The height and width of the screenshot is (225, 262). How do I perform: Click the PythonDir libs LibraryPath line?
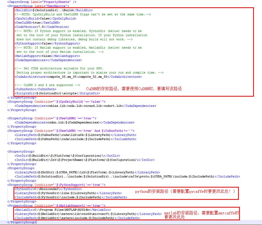tap(68, 193)
